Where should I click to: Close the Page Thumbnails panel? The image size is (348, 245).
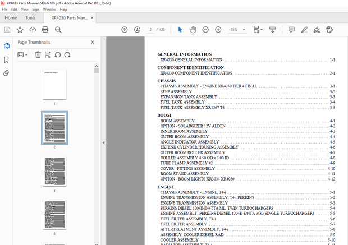click(x=93, y=42)
